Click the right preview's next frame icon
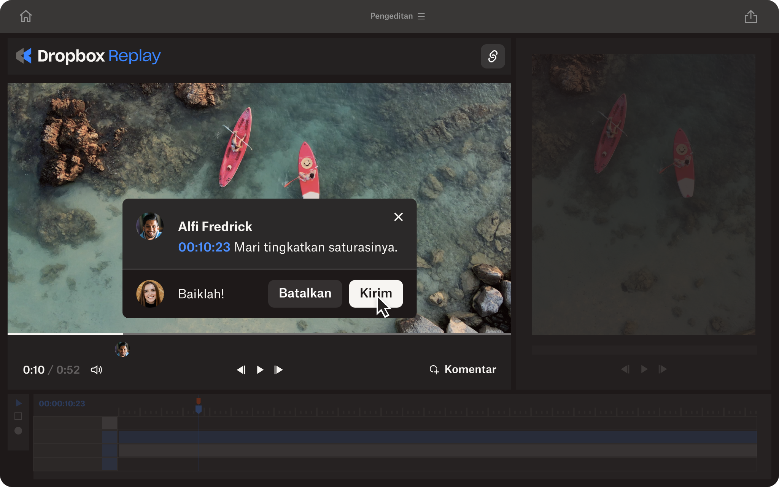This screenshot has width=779, height=487. (x=663, y=369)
